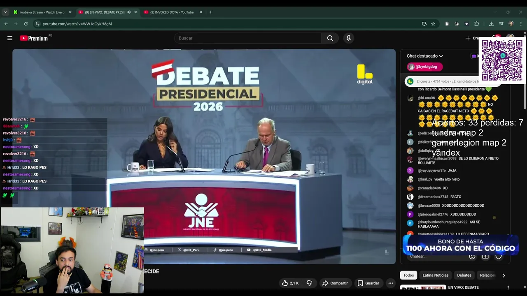Open browser extensions puzzle icon
This screenshot has width=527, height=296.
pos(477,24)
